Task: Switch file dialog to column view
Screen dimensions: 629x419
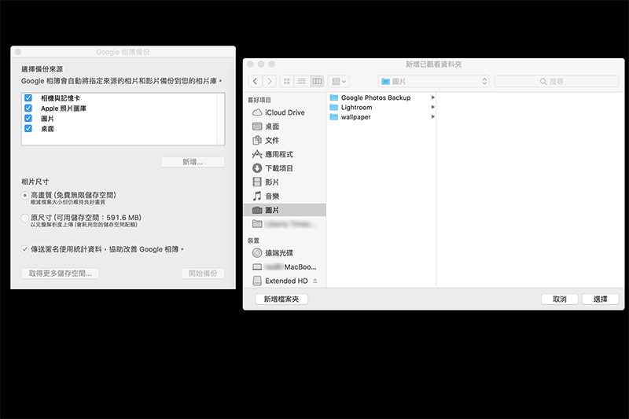Action: (317, 82)
